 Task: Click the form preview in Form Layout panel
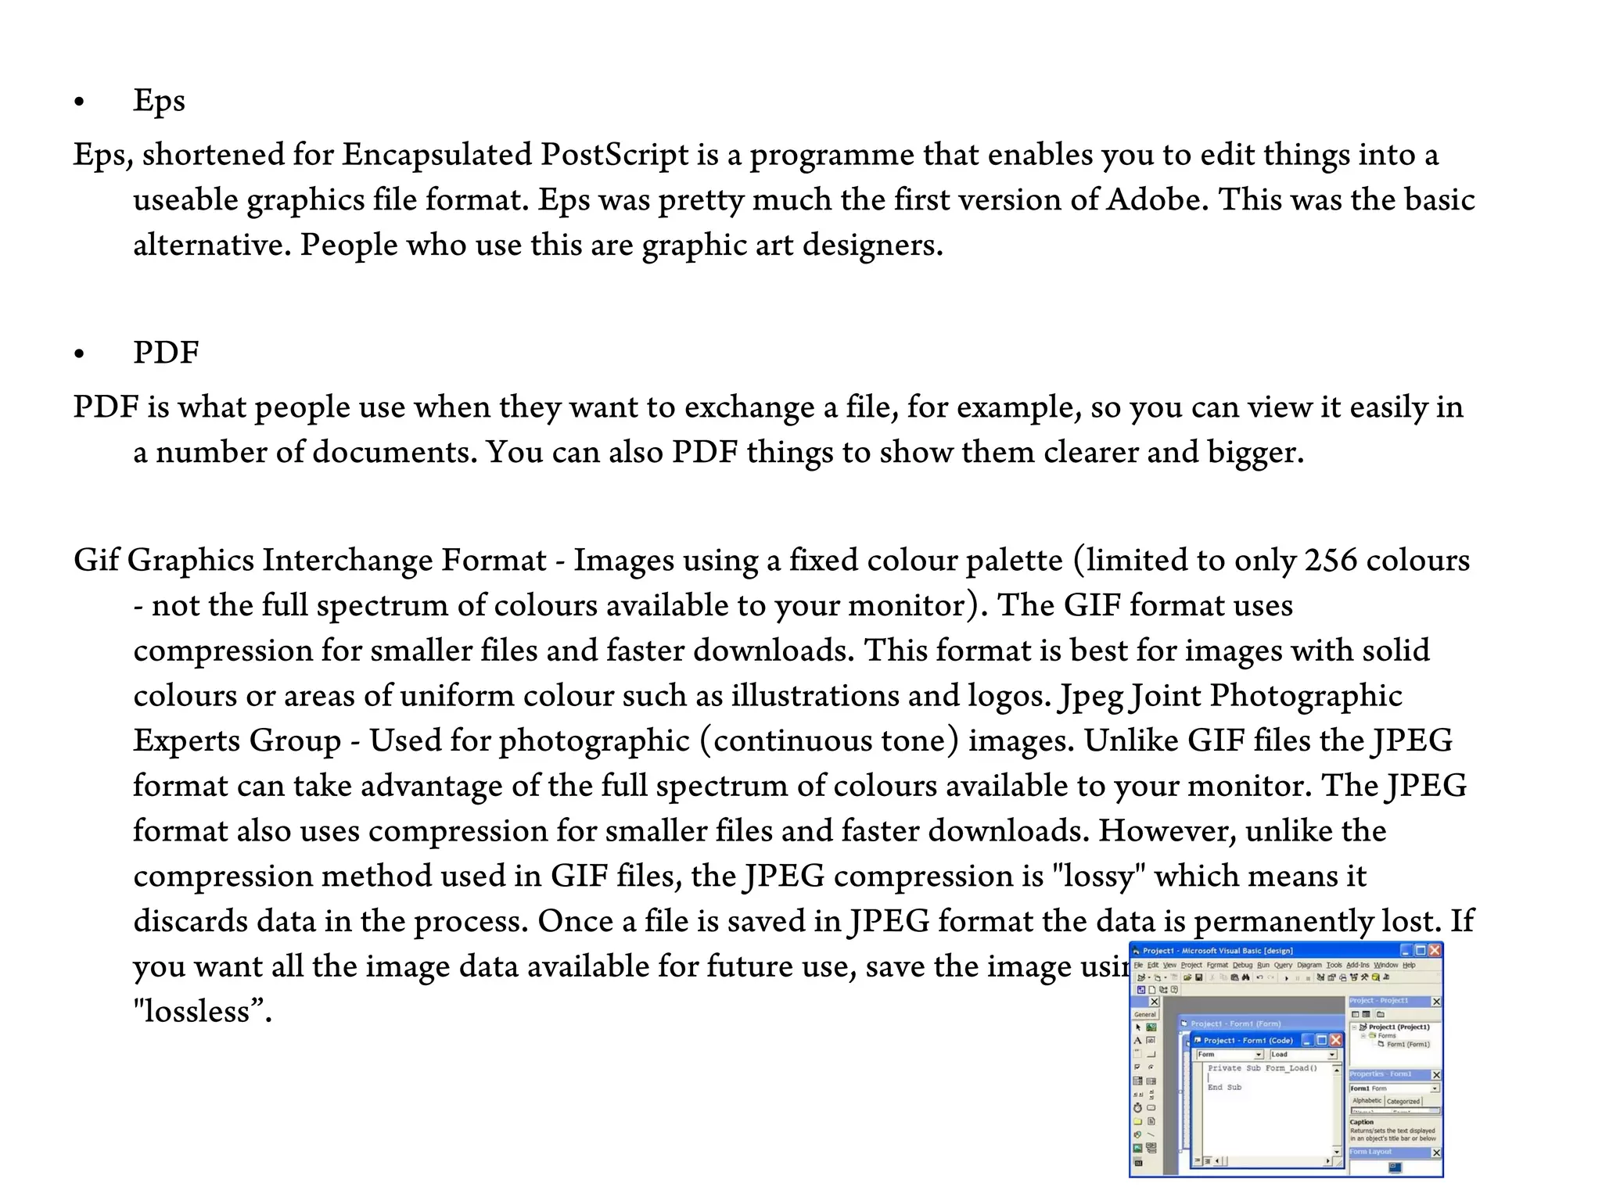click(x=1395, y=1167)
